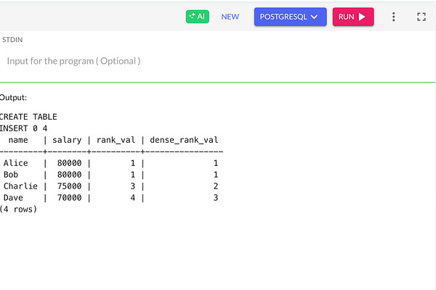Open the POSTGRESQL language dropdown
436x290 pixels.
(290, 17)
